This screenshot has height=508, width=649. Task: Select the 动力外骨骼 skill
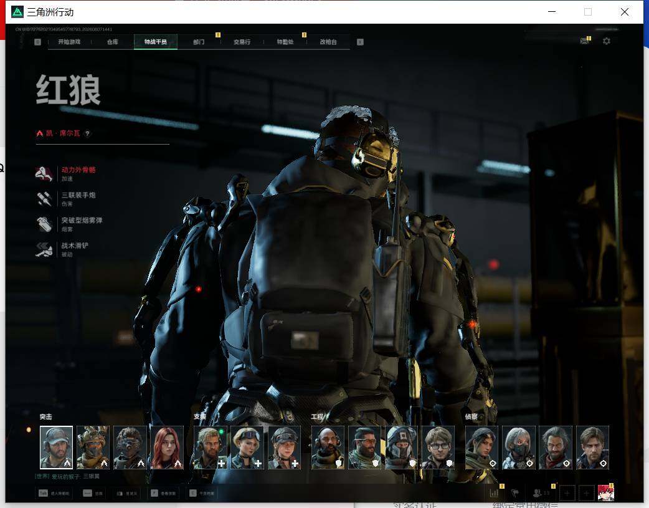(66, 174)
